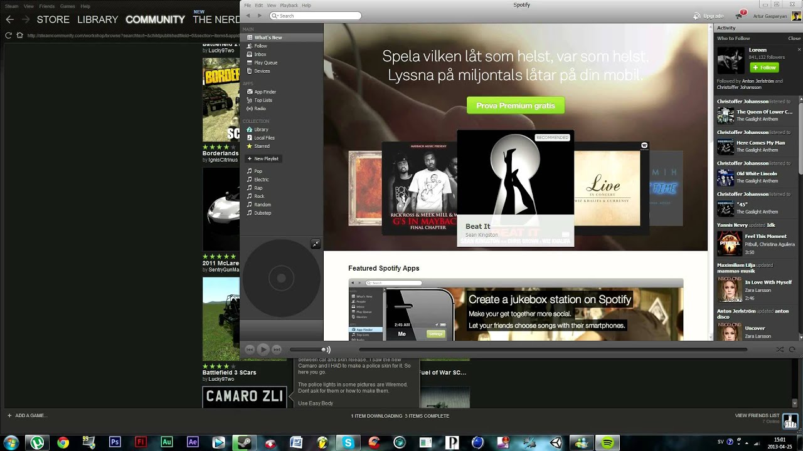The height and width of the screenshot is (451, 803).
Task: Open Play Queue in Spotify sidebar
Action: click(281, 63)
